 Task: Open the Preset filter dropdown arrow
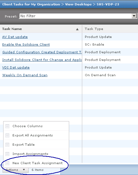pyautogui.click(x=134, y=16)
